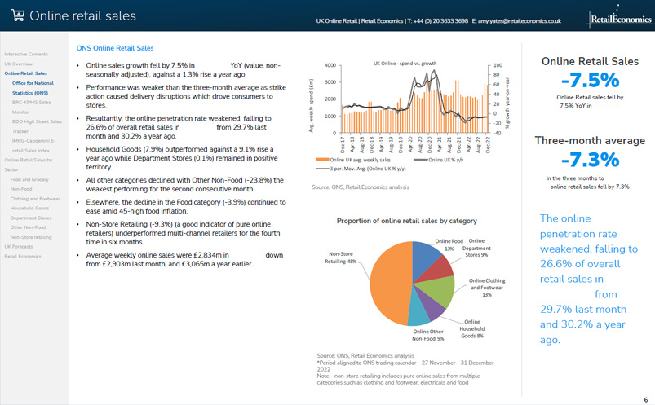
Task: Go to UK Overview section
Action: [x=18, y=64]
